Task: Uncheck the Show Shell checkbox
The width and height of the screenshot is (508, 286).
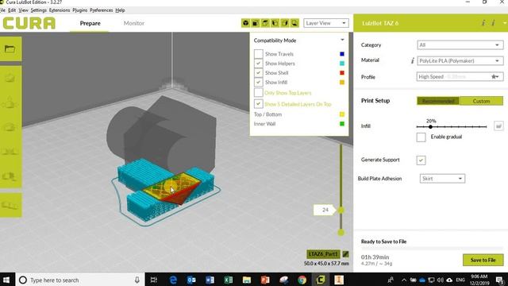Action: point(258,72)
